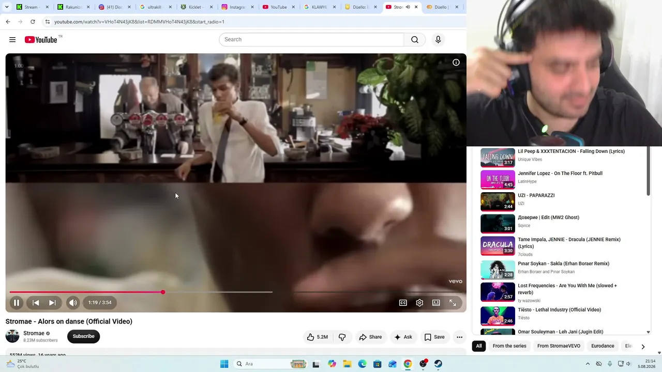Play UZI PAPARAZZI thumbnail
The height and width of the screenshot is (372, 662).
click(x=498, y=202)
